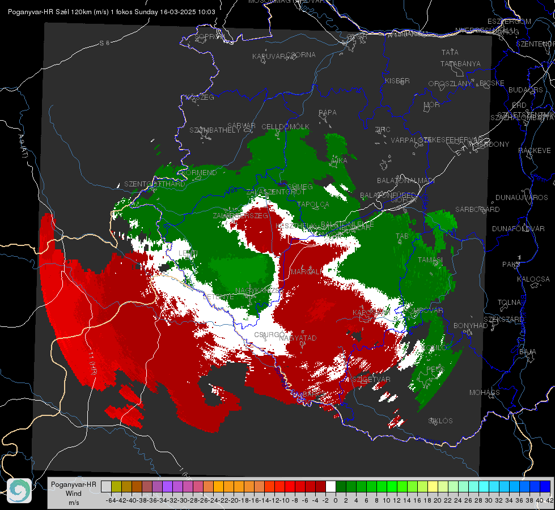This screenshot has width=555, height=510.
Task: Click the MOR city label
Action: (x=432, y=104)
